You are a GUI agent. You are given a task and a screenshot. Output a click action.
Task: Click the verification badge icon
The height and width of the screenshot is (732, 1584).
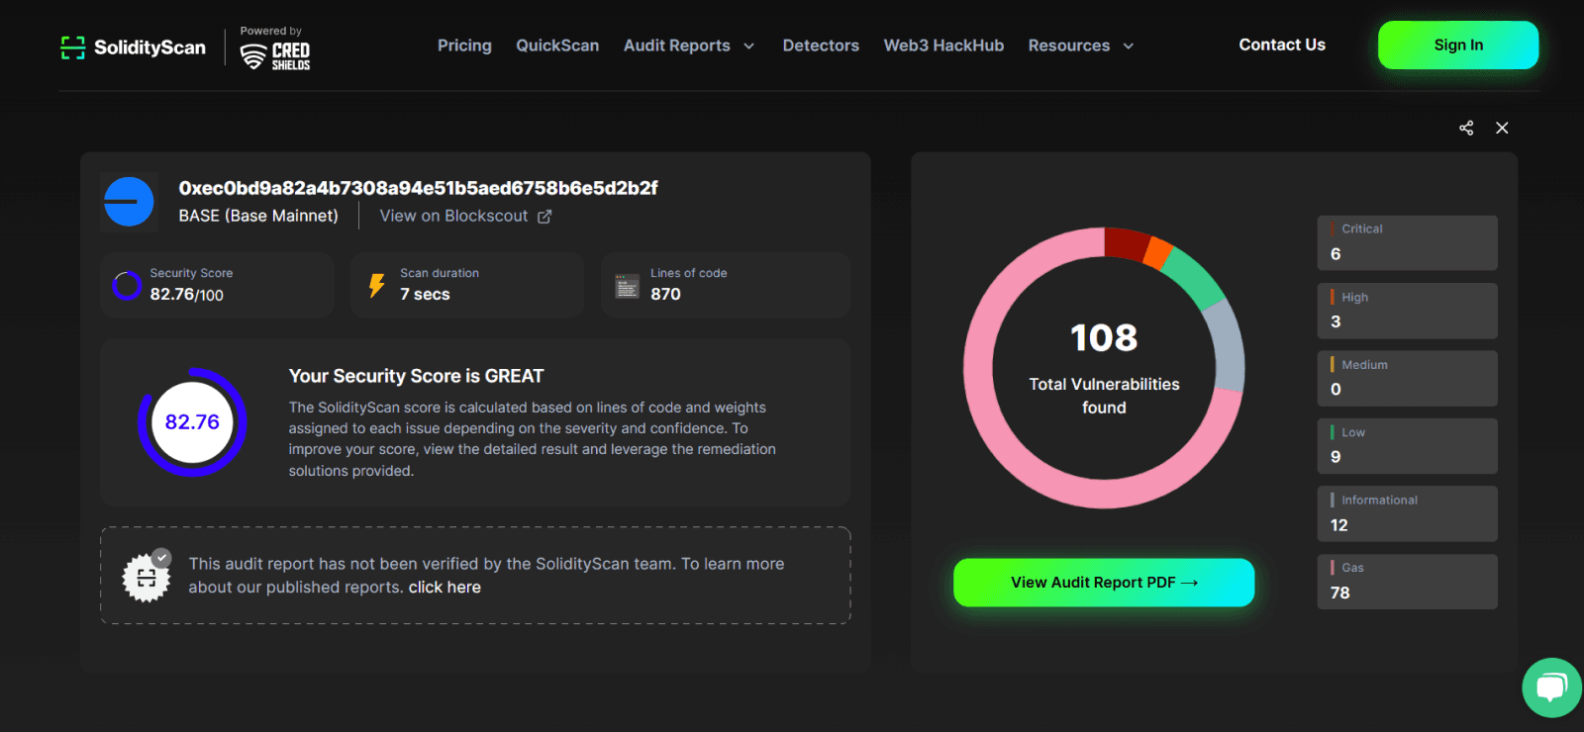pyautogui.click(x=147, y=577)
